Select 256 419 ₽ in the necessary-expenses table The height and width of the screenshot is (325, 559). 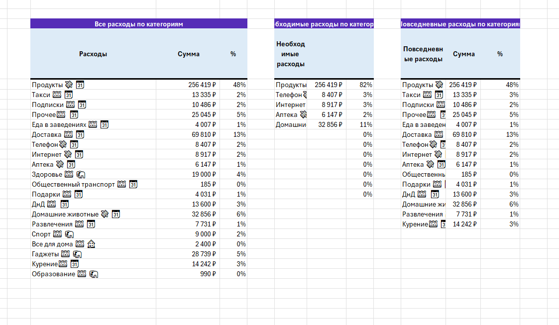pyautogui.click(x=326, y=85)
